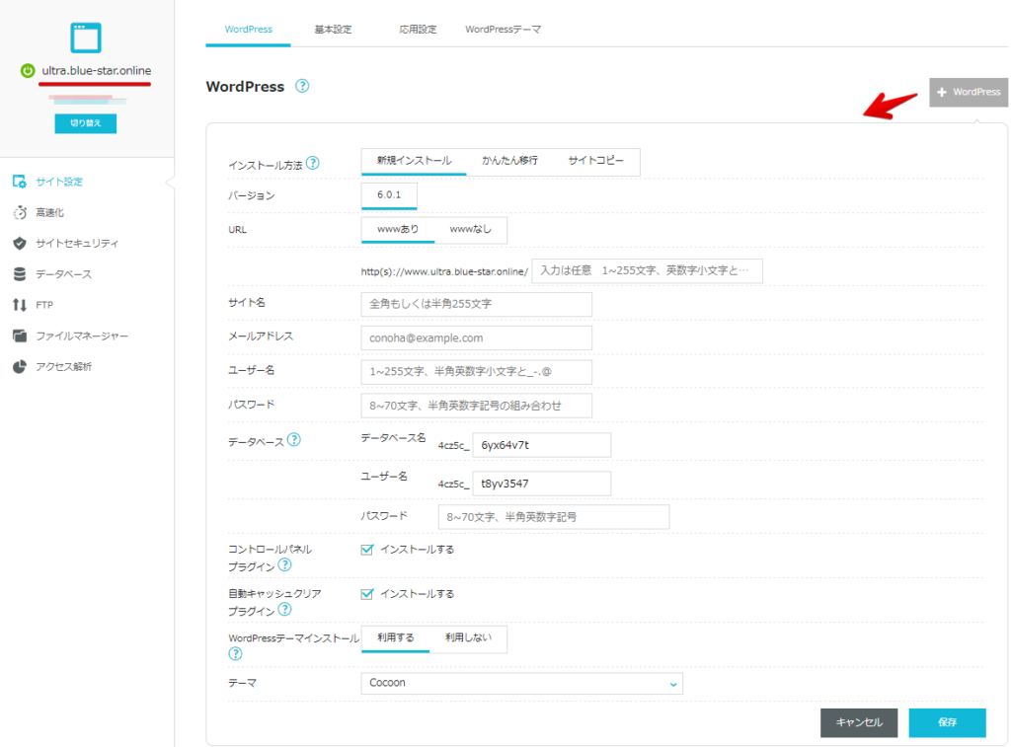Click the 保存 button
1011x747 pixels.
(x=947, y=722)
